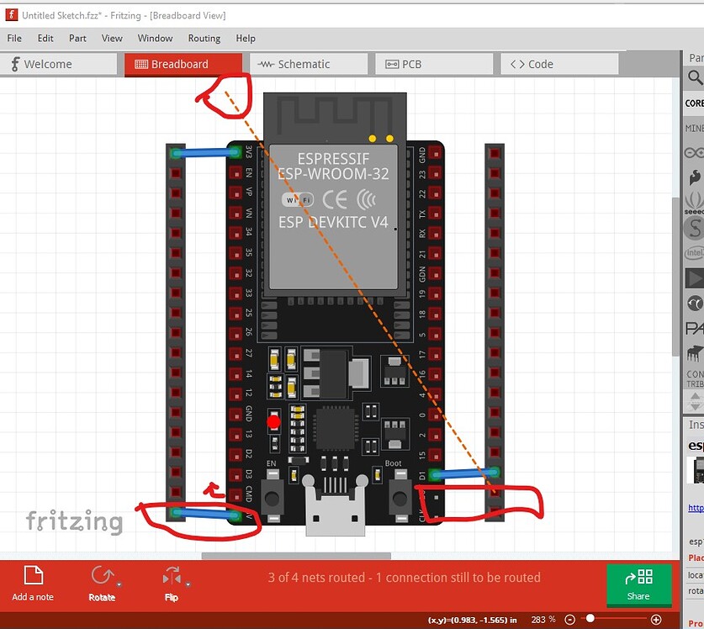The image size is (704, 629).
Task: Click the zoom out minus icon
Action: coord(570,620)
